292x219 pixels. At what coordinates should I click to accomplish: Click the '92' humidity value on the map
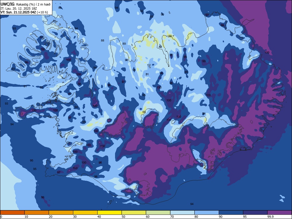142,11
